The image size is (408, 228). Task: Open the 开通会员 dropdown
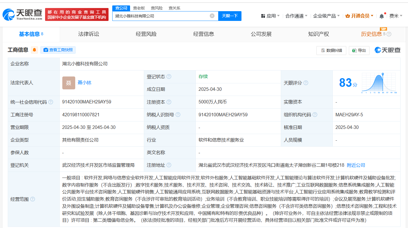pyautogui.click(x=359, y=16)
